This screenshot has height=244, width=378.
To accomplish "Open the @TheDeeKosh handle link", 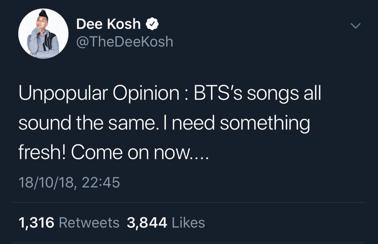I will point(124,42).
